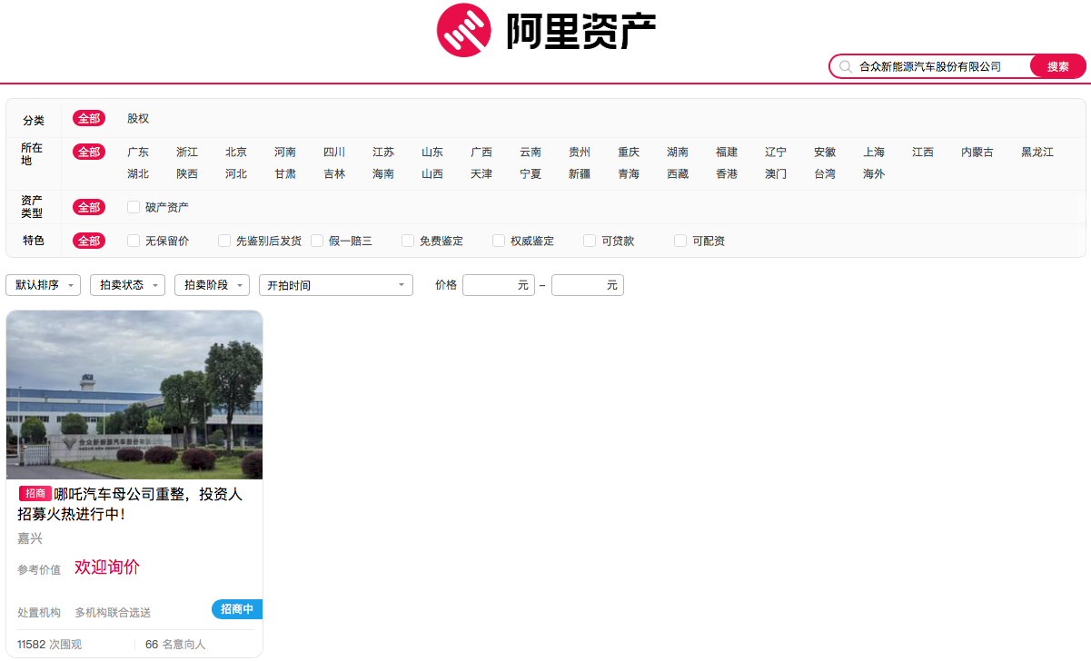Check the 假一赔三 checkbox
This screenshot has width=1091, height=661.
[x=317, y=241]
